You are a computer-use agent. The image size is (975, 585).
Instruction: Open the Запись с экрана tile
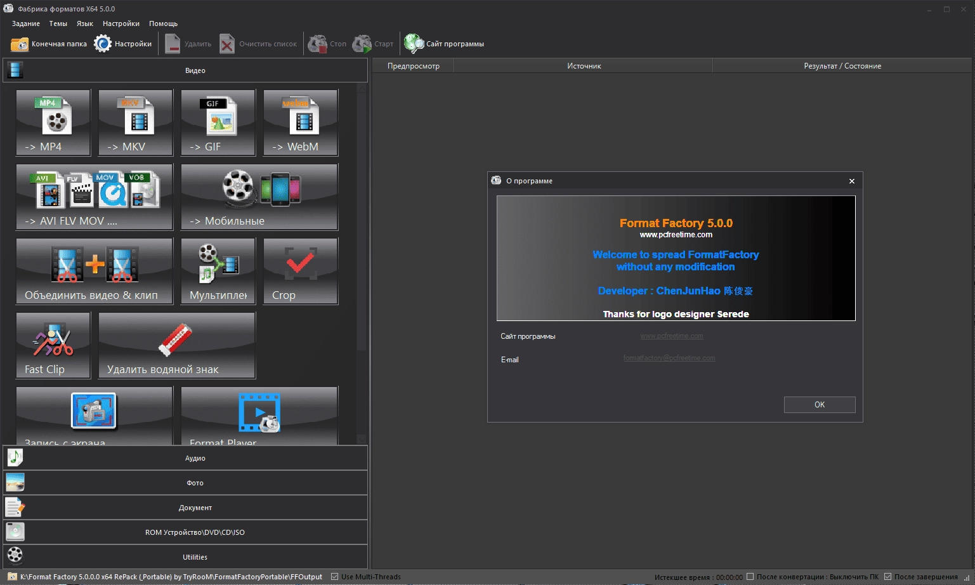click(95, 416)
